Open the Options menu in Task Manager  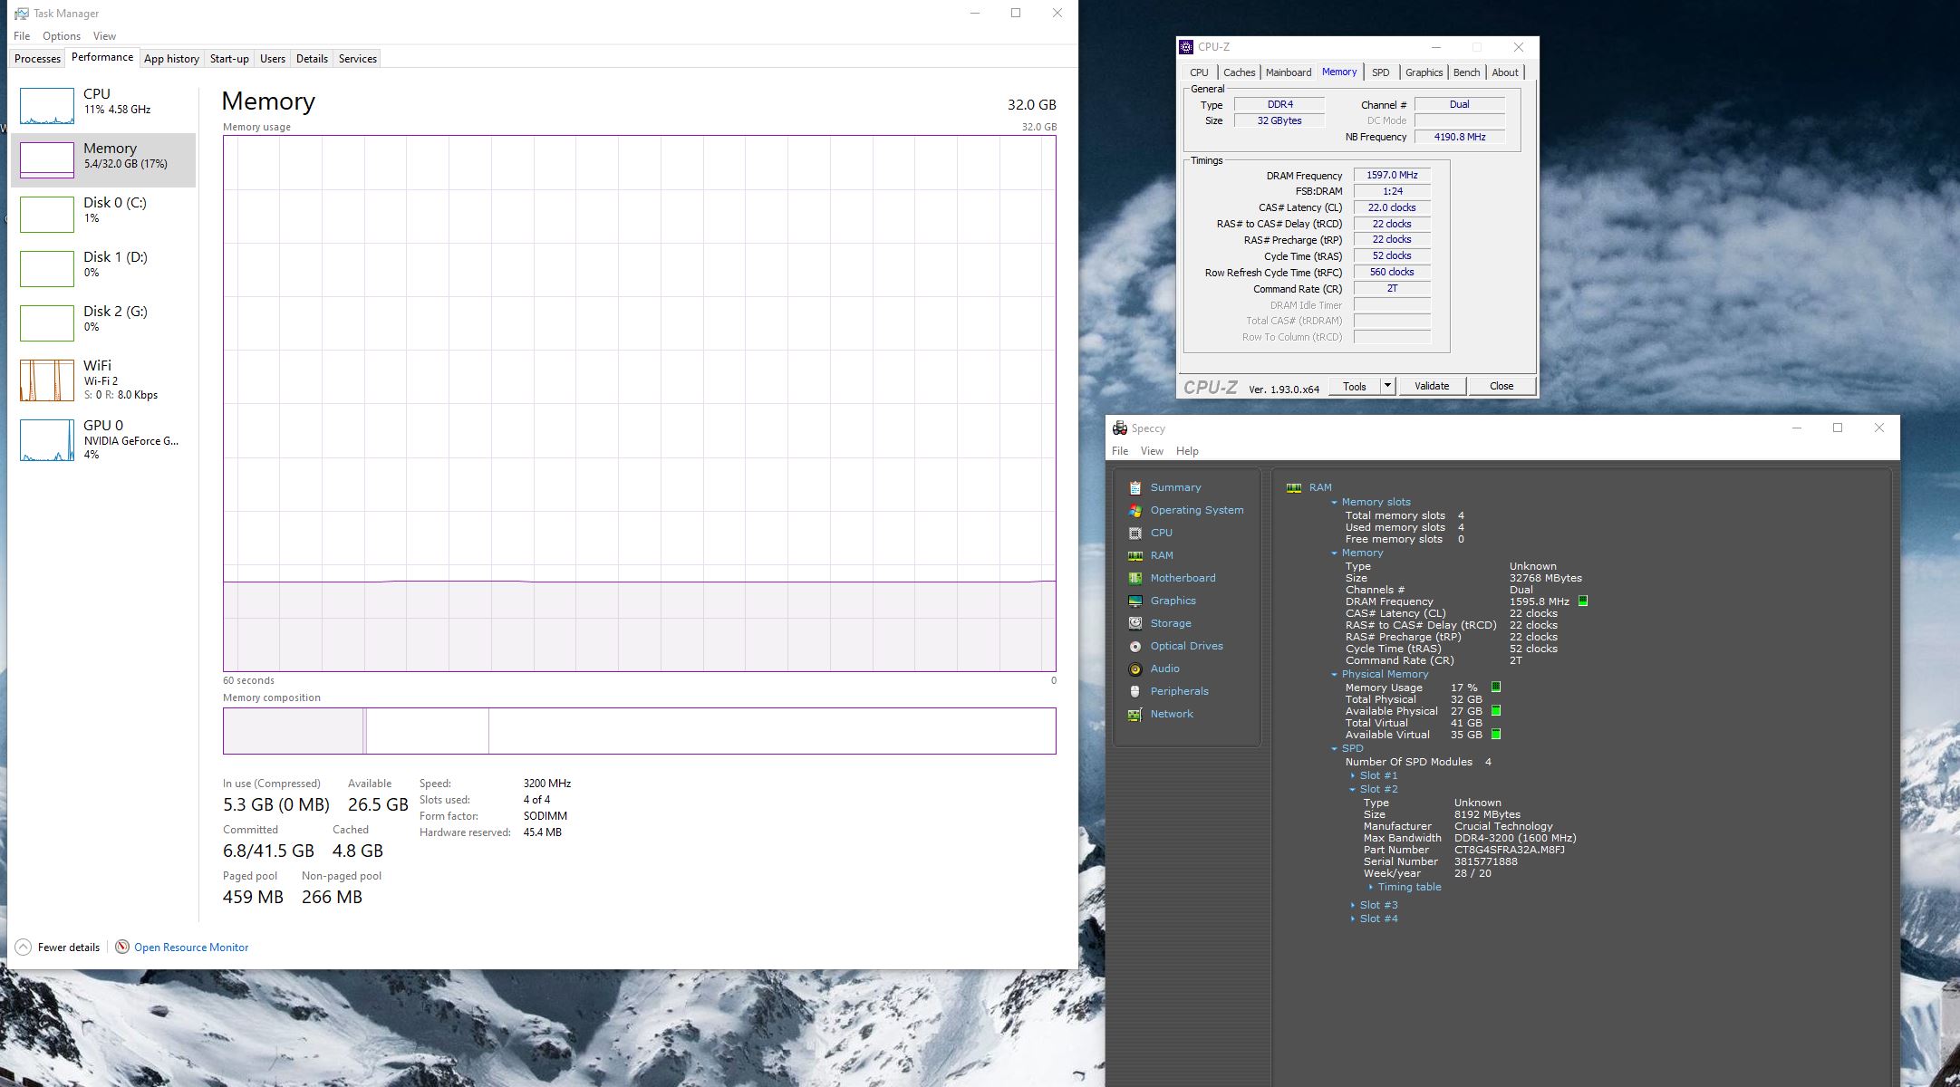(61, 36)
